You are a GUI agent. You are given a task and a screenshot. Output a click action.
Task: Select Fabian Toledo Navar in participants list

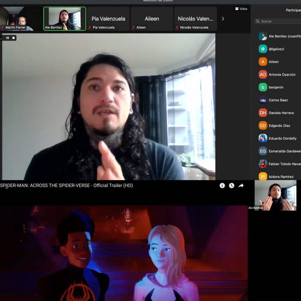point(285,164)
